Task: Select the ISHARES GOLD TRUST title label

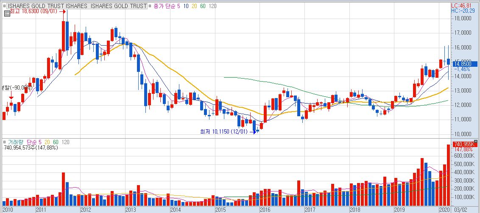Action: [77, 6]
